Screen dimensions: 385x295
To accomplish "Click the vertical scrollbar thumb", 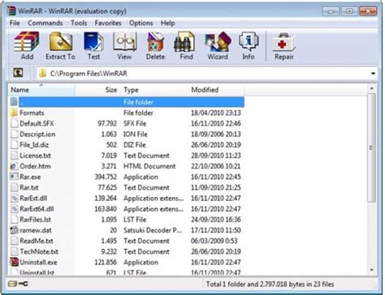I will click(x=372, y=147).
